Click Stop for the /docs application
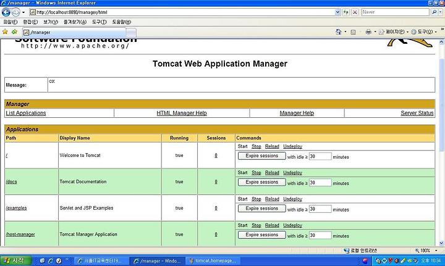 tap(256, 173)
